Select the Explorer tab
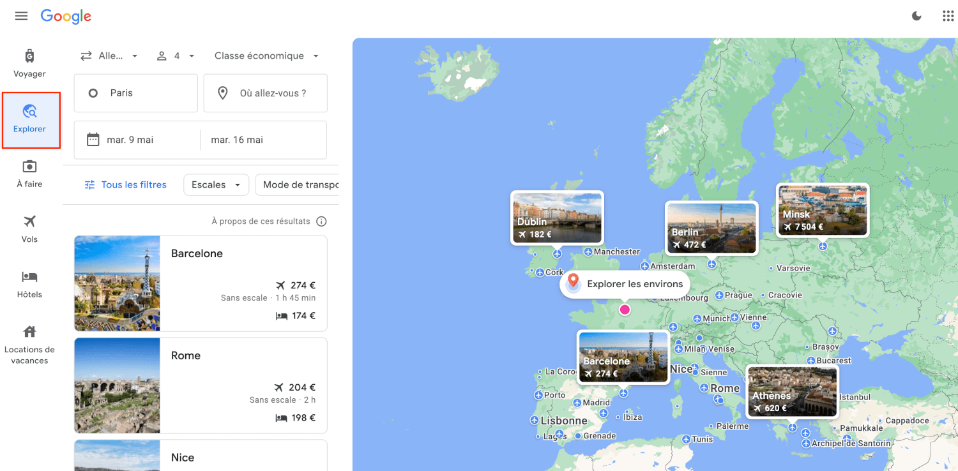The image size is (958, 471). 31,120
